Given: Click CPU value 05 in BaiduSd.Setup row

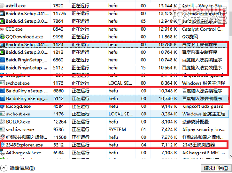Looking at the screenshot, I should click(143, 21).
